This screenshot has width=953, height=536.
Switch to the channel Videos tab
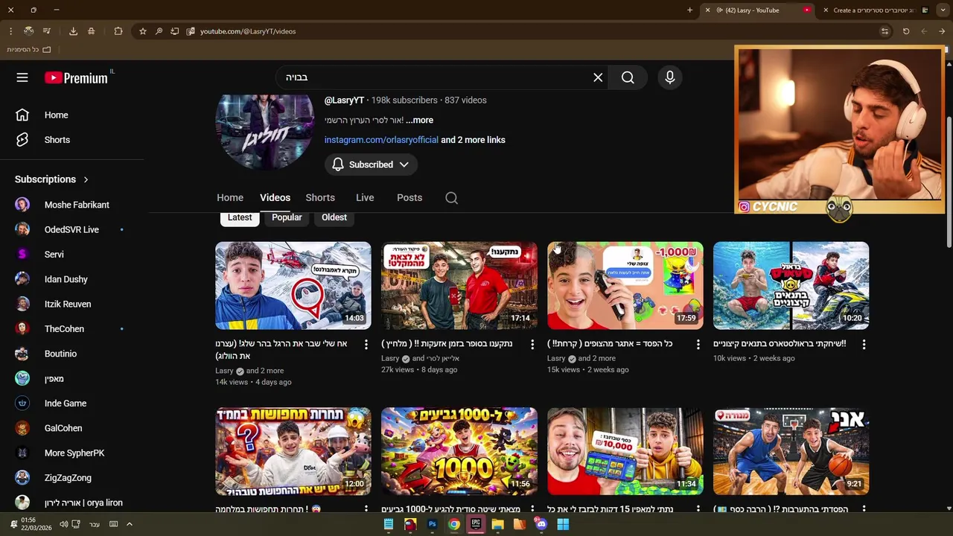tap(275, 198)
